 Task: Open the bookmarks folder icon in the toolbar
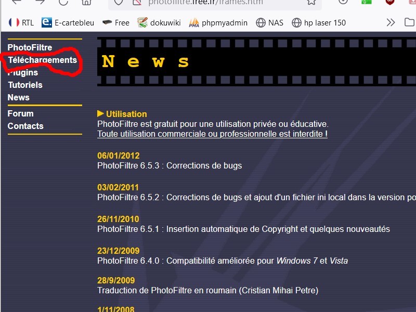[410, 22]
